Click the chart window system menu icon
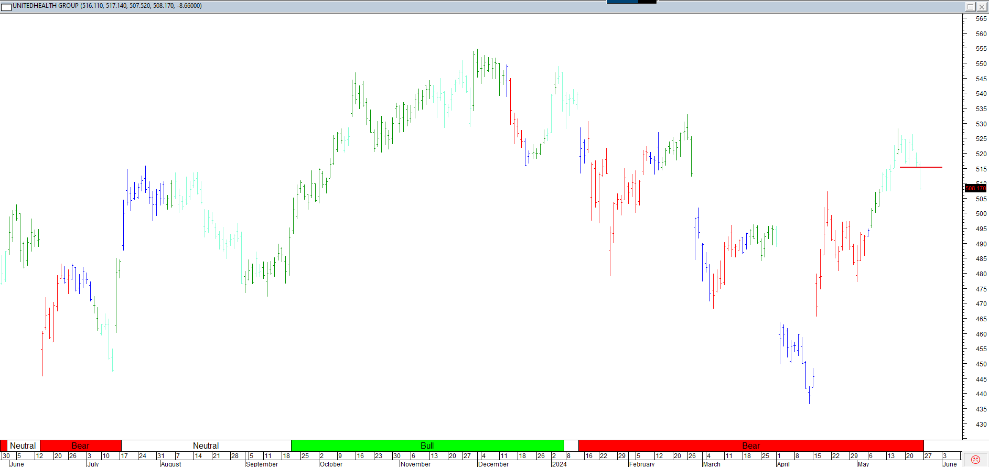 (6, 6)
